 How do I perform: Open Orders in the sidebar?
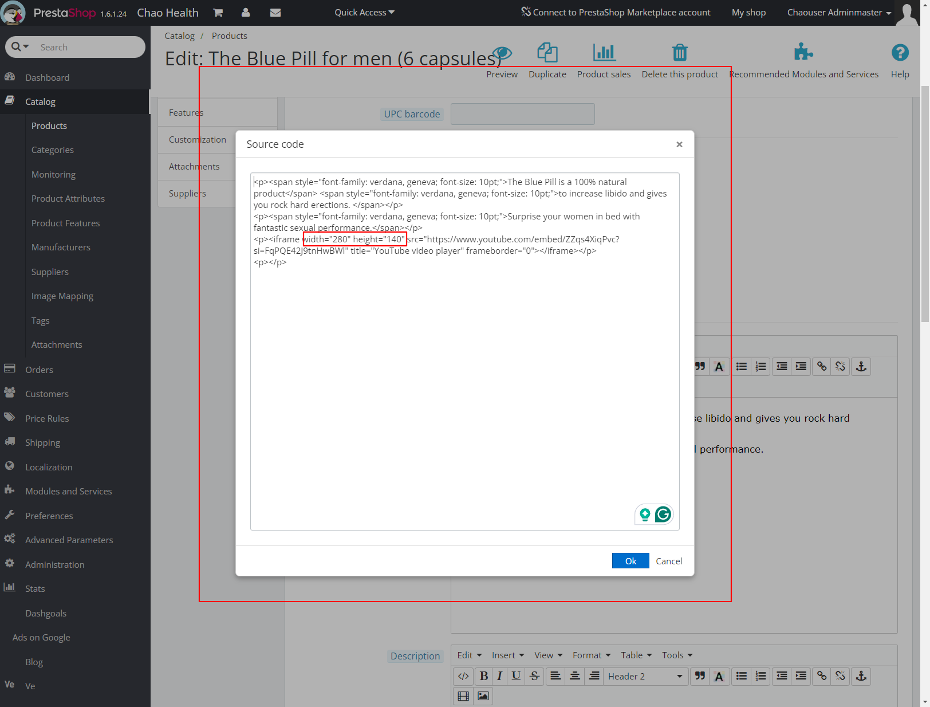(39, 370)
